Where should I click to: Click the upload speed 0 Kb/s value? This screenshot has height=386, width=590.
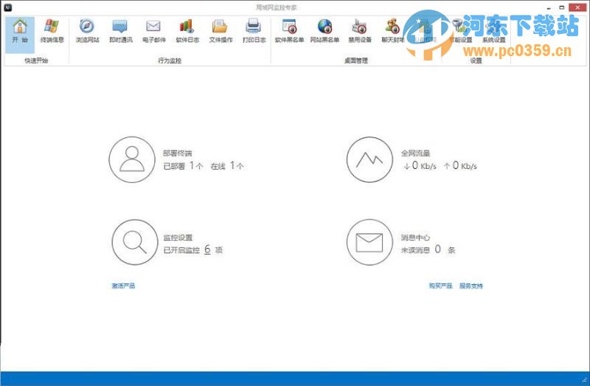460,166
